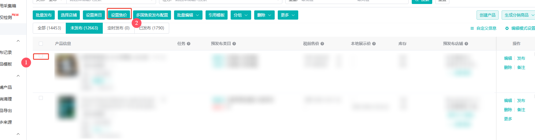Toggle the select-all checkbox in table header

point(41,44)
